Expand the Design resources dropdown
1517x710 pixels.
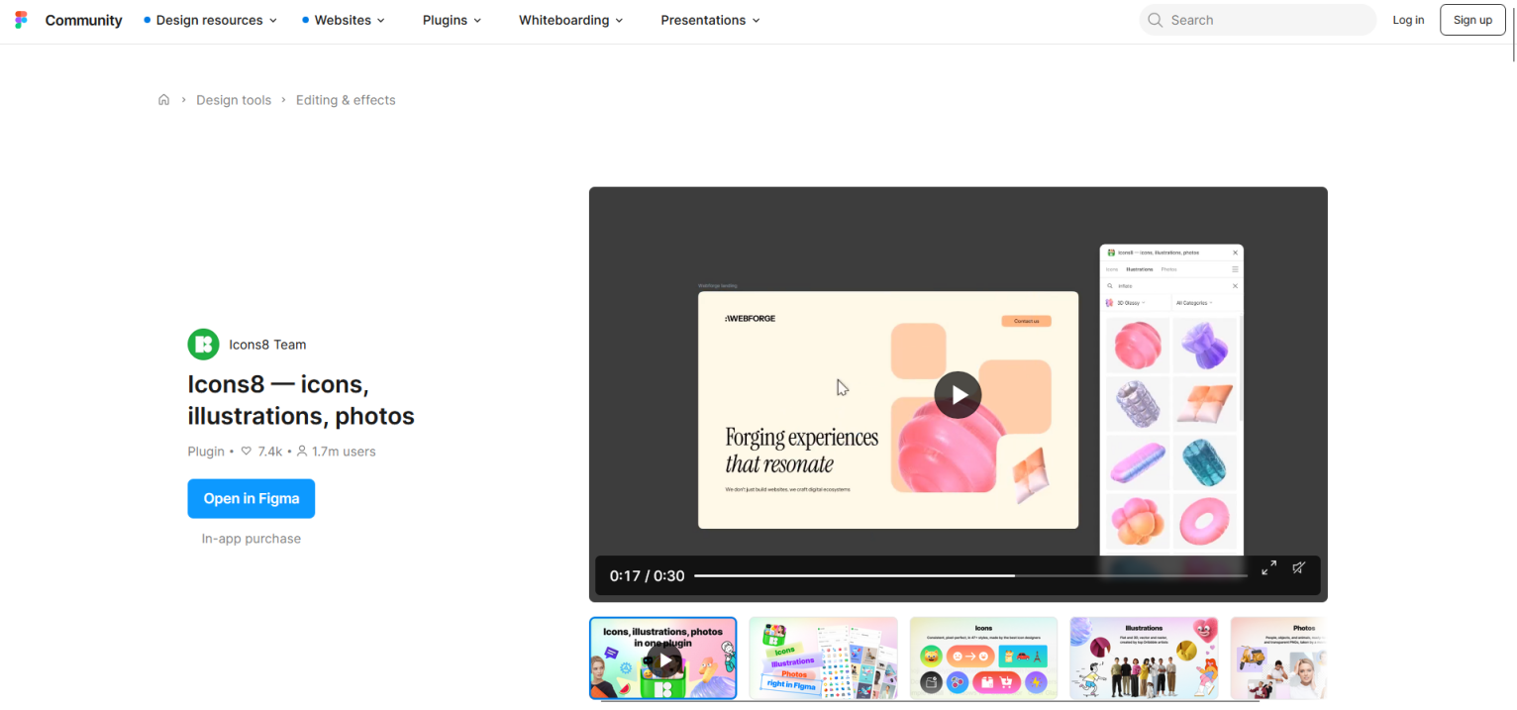coord(210,20)
